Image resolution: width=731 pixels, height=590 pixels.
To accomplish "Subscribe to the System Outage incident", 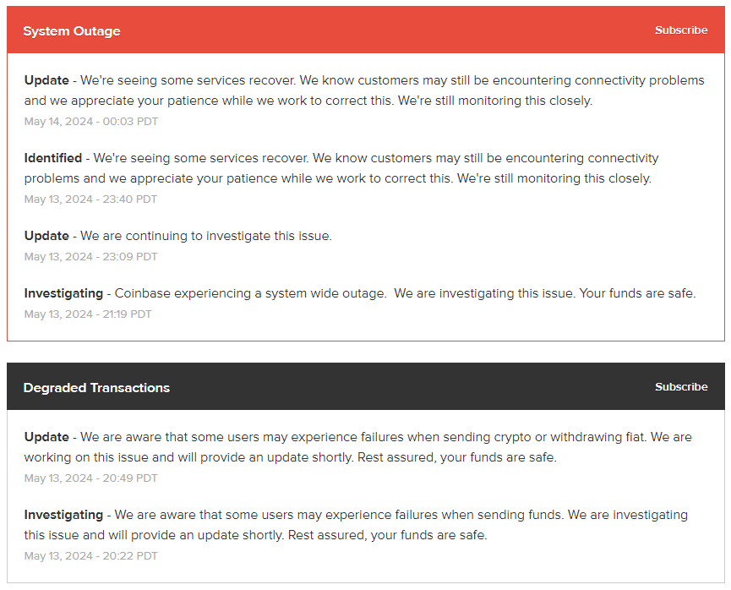I will tap(680, 30).
